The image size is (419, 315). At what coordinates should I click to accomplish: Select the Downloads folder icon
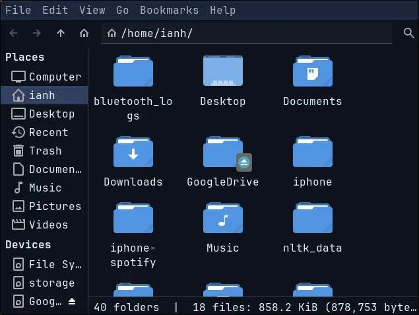(133, 152)
